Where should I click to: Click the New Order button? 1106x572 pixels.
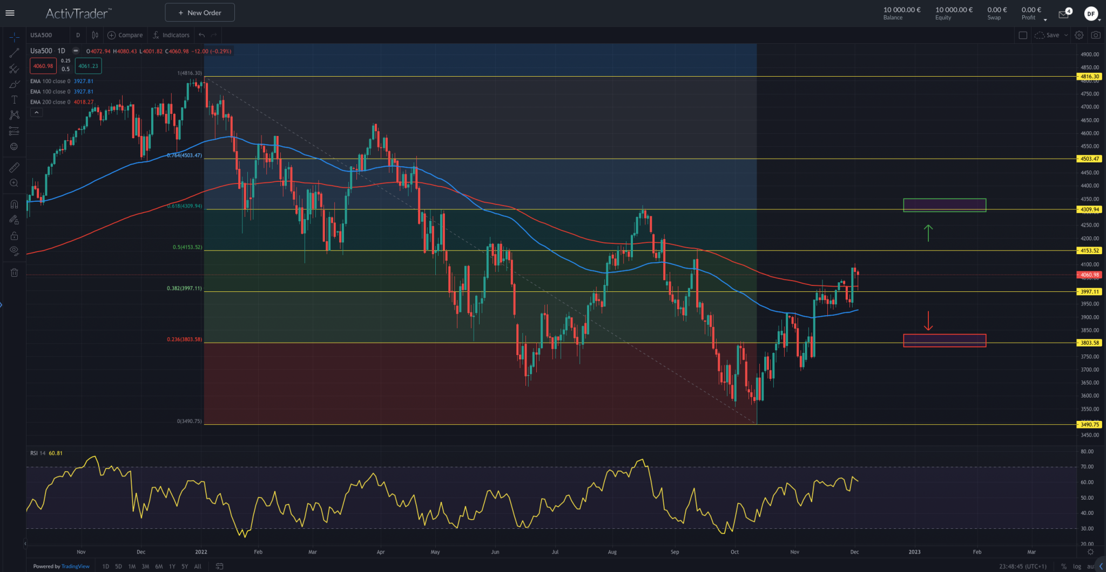tap(199, 12)
